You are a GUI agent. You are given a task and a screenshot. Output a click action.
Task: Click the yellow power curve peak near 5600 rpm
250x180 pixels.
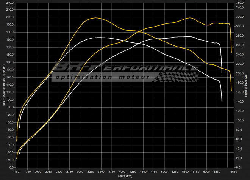[x=190, y=18]
